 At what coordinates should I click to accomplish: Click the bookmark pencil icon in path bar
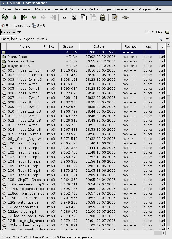click(160, 39)
